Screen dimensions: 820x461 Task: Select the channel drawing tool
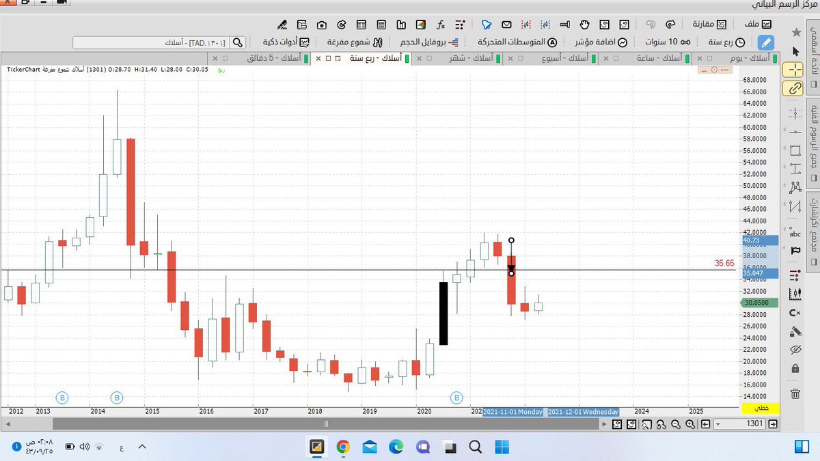point(795,206)
